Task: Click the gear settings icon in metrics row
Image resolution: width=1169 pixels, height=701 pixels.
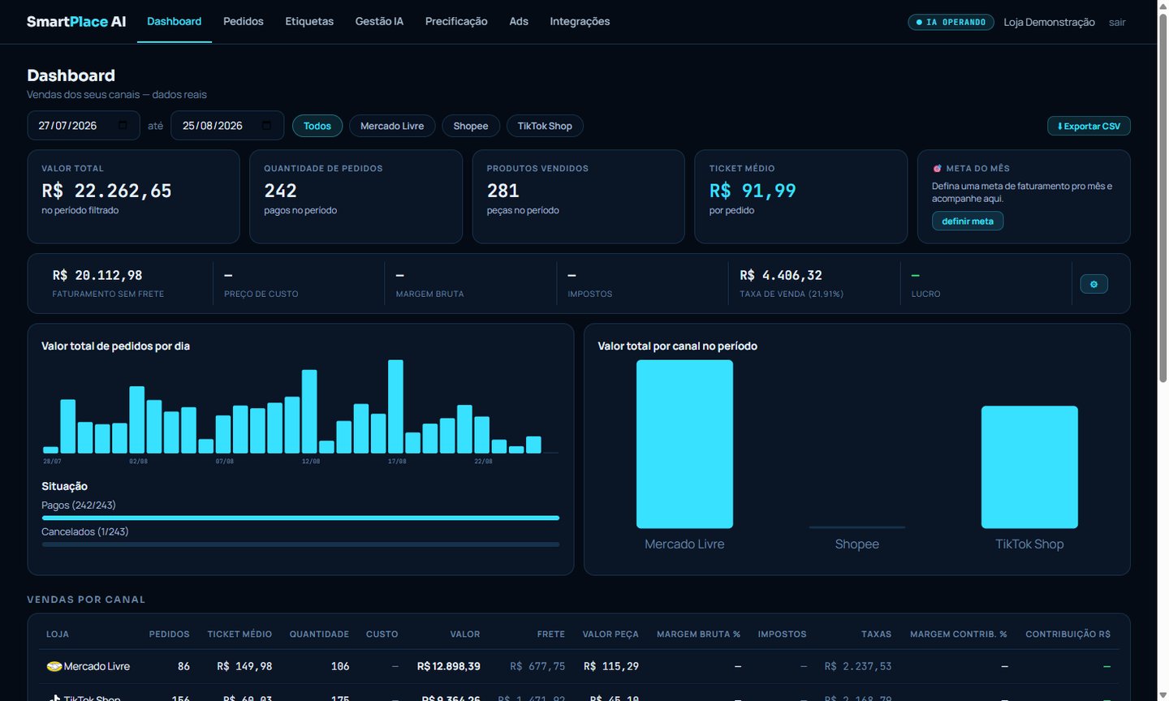Action: (x=1094, y=284)
